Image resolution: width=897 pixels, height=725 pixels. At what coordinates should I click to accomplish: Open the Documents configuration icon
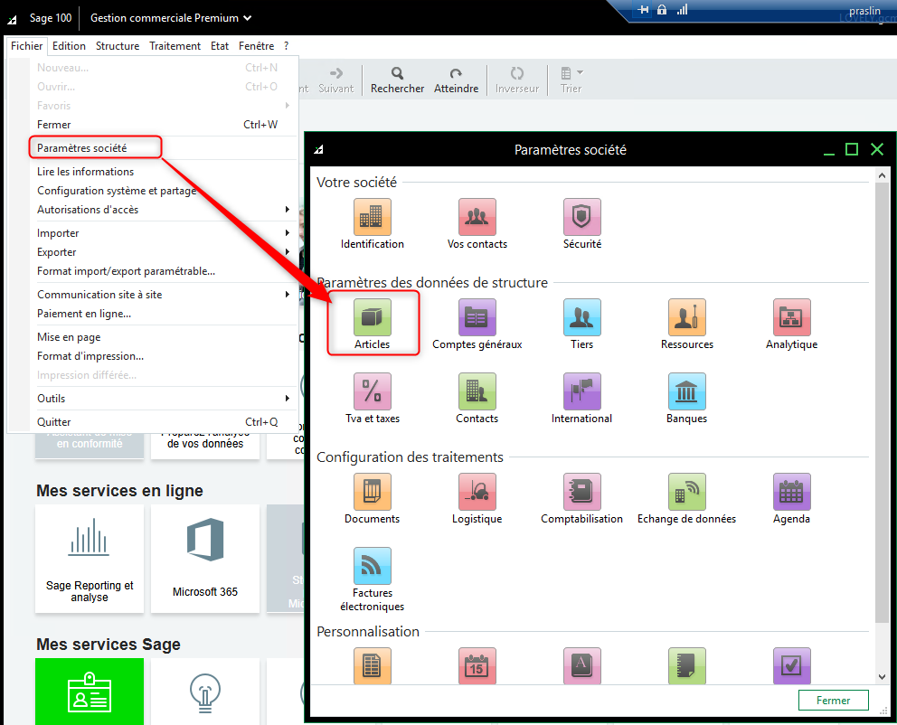tap(372, 492)
